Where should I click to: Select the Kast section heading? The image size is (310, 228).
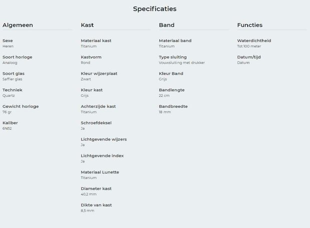[87, 25]
